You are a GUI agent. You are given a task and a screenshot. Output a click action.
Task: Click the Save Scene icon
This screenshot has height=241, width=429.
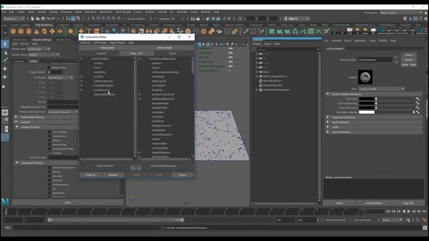[x=43, y=19]
